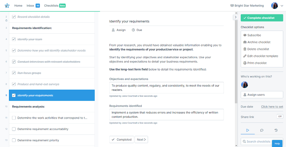286x147 pixels.
Task: Print the checklist
Action: 255,63
